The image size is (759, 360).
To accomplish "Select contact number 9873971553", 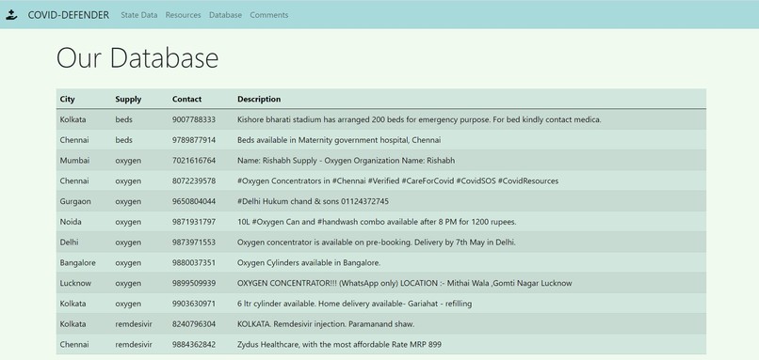I will click(x=194, y=243).
